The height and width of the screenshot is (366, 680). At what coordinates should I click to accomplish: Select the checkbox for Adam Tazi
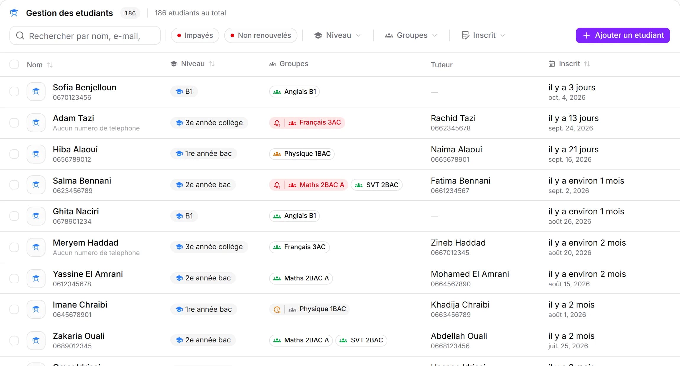[14, 123]
